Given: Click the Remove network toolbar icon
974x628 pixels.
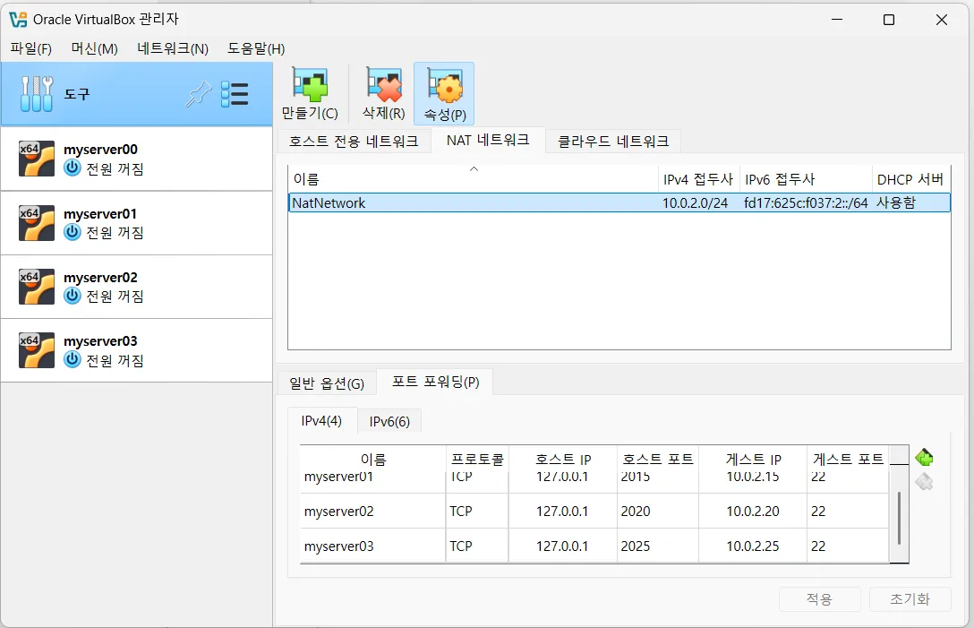Looking at the screenshot, I should pyautogui.click(x=384, y=85).
